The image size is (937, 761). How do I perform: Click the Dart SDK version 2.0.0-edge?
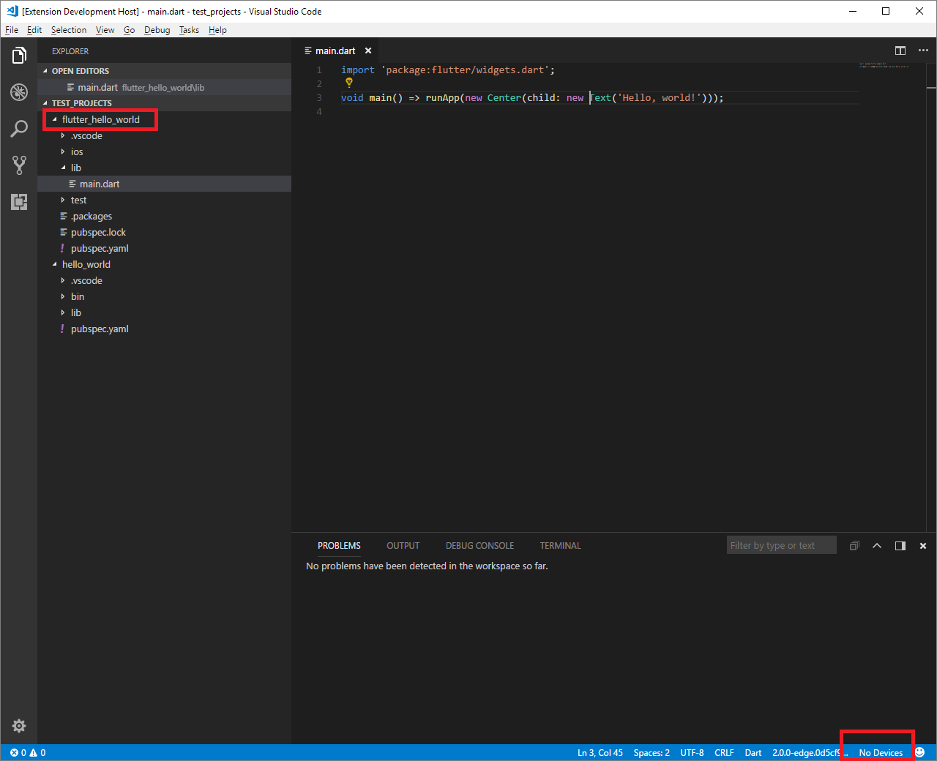(810, 752)
